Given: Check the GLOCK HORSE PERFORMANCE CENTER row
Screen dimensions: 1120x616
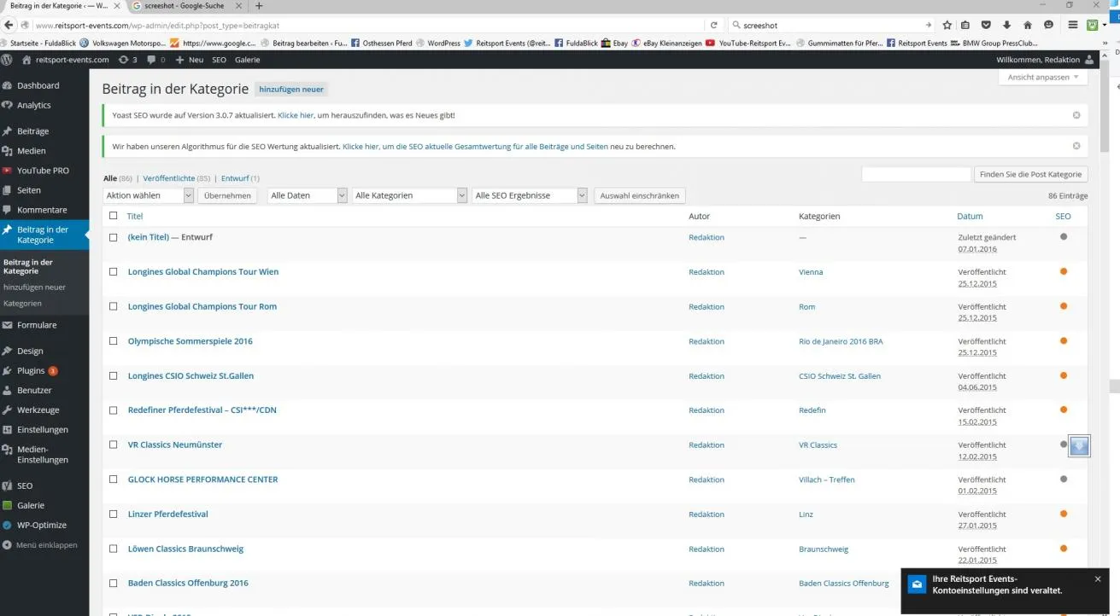Looking at the screenshot, I should pos(114,479).
